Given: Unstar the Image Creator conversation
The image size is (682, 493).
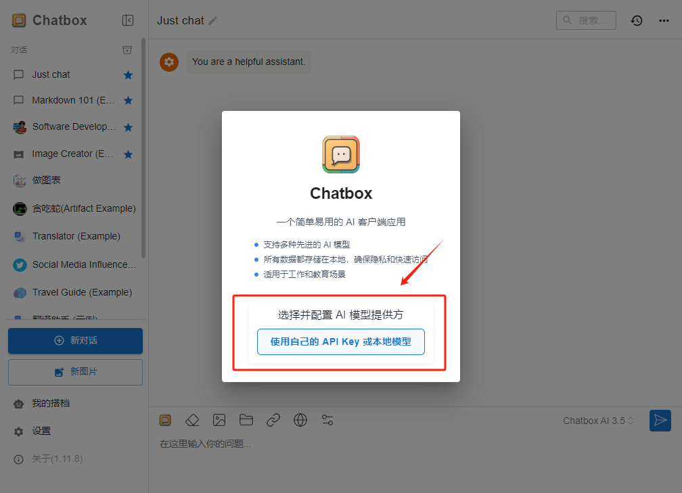Looking at the screenshot, I should (x=128, y=154).
